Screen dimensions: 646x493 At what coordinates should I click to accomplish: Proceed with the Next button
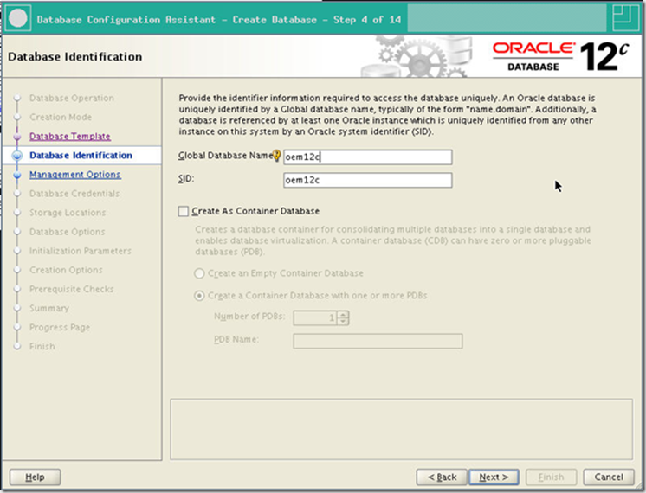coord(494,477)
